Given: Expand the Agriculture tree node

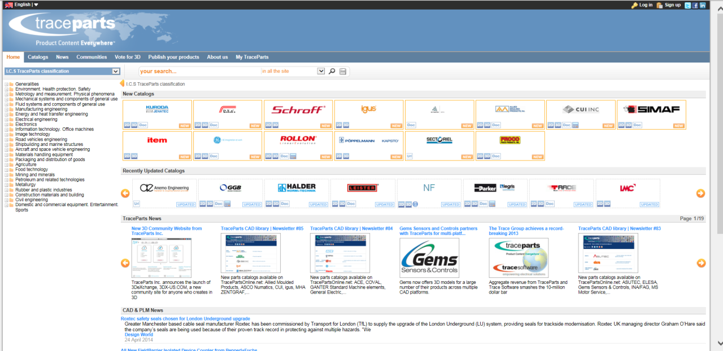Looking at the screenshot, I should click(6, 165).
